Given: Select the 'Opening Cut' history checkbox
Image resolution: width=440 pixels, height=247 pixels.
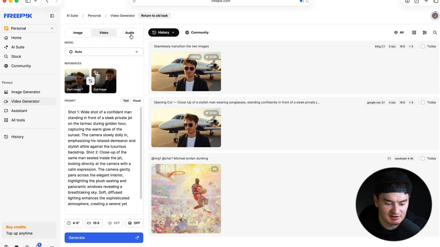Looking at the screenshot, I should (x=423, y=102).
